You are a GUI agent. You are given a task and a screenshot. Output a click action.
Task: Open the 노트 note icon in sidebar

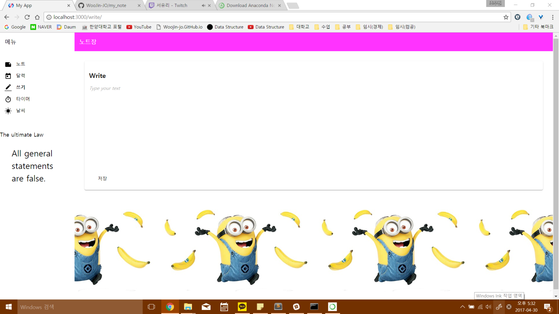[x=8, y=64]
